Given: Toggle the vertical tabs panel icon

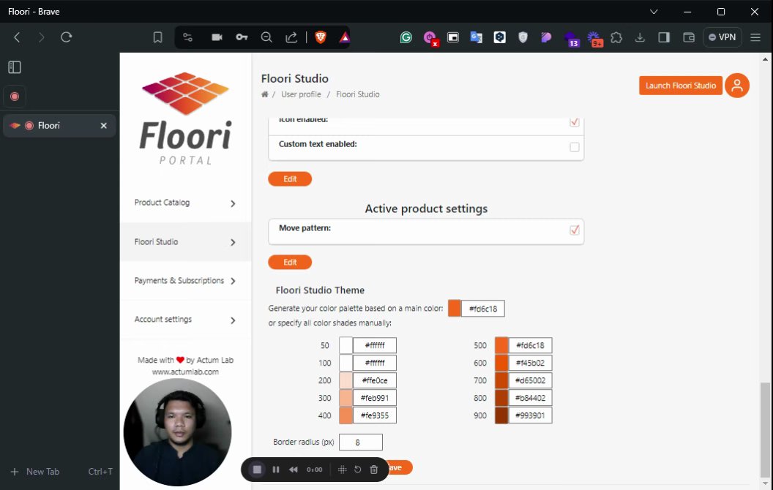Looking at the screenshot, I should pos(15,67).
